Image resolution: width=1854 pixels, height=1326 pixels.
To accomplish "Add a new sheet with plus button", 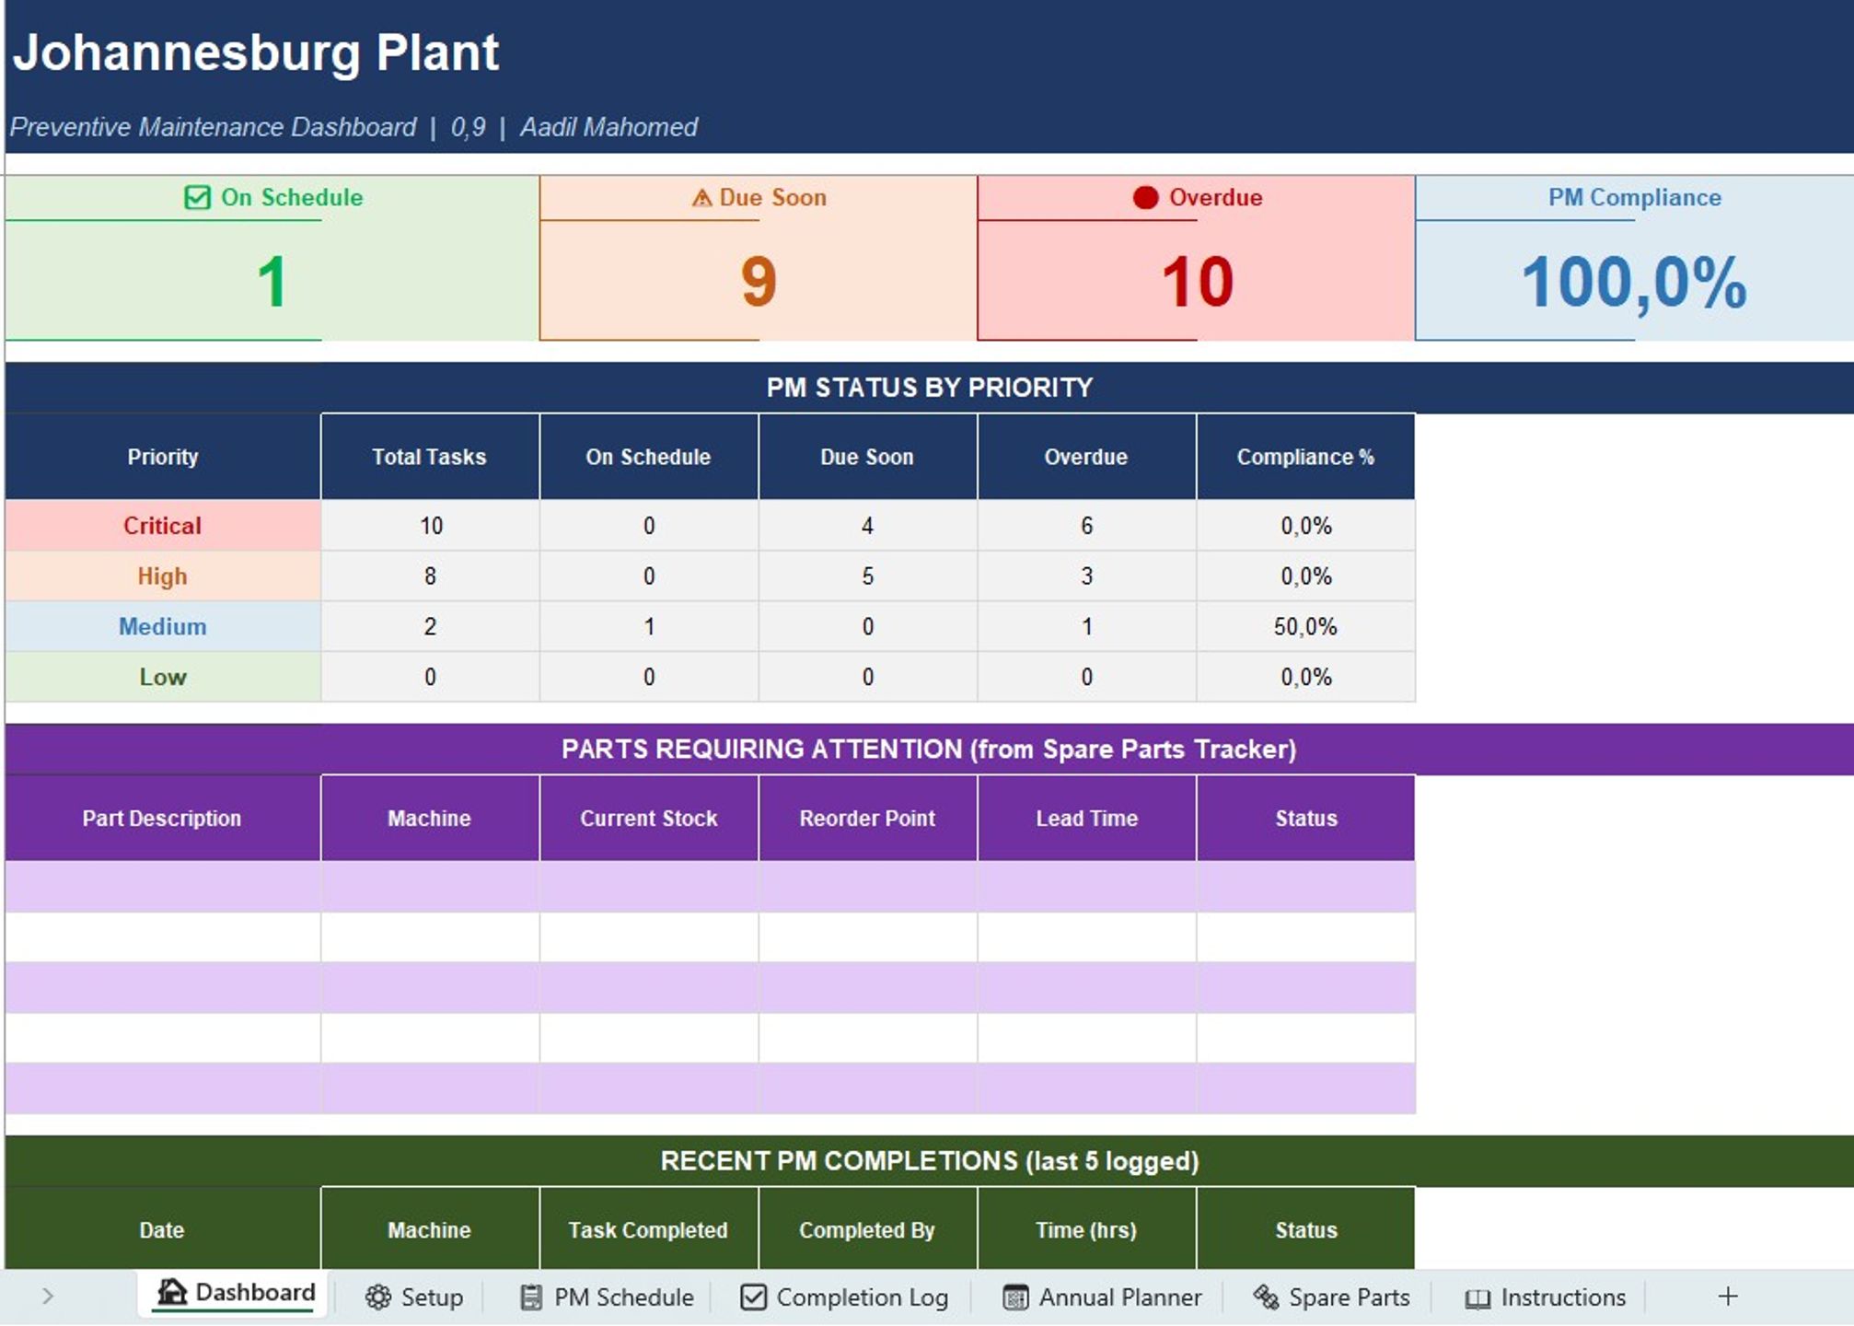I will coord(1728,1297).
